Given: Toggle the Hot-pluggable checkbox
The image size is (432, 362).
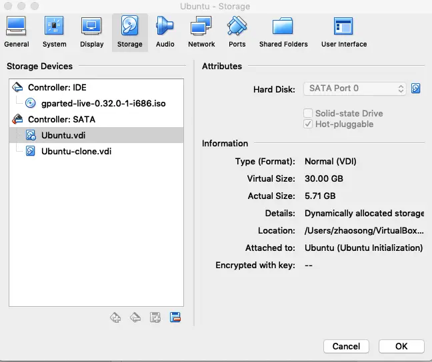Looking at the screenshot, I should 308,124.
